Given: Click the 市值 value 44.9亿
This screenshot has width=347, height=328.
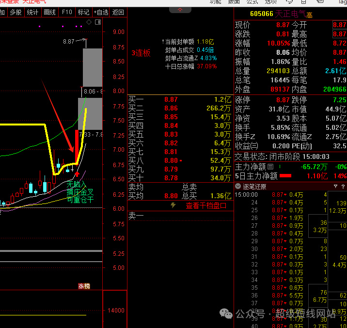Looking at the screenshot, I should pos(336,109).
